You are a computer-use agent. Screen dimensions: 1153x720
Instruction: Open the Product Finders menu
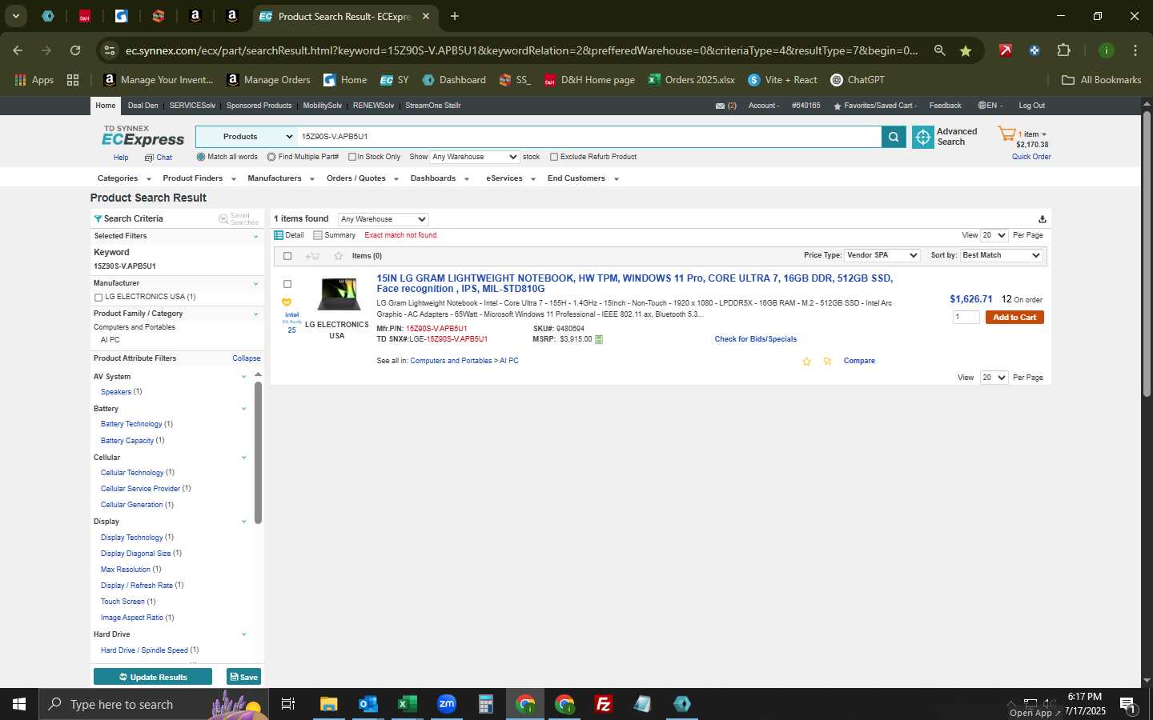(x=199, y=178)
